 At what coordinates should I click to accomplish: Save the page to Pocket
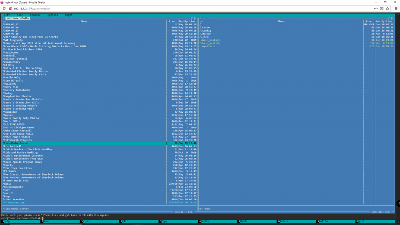pyautogui.click(x=382, y=8)
